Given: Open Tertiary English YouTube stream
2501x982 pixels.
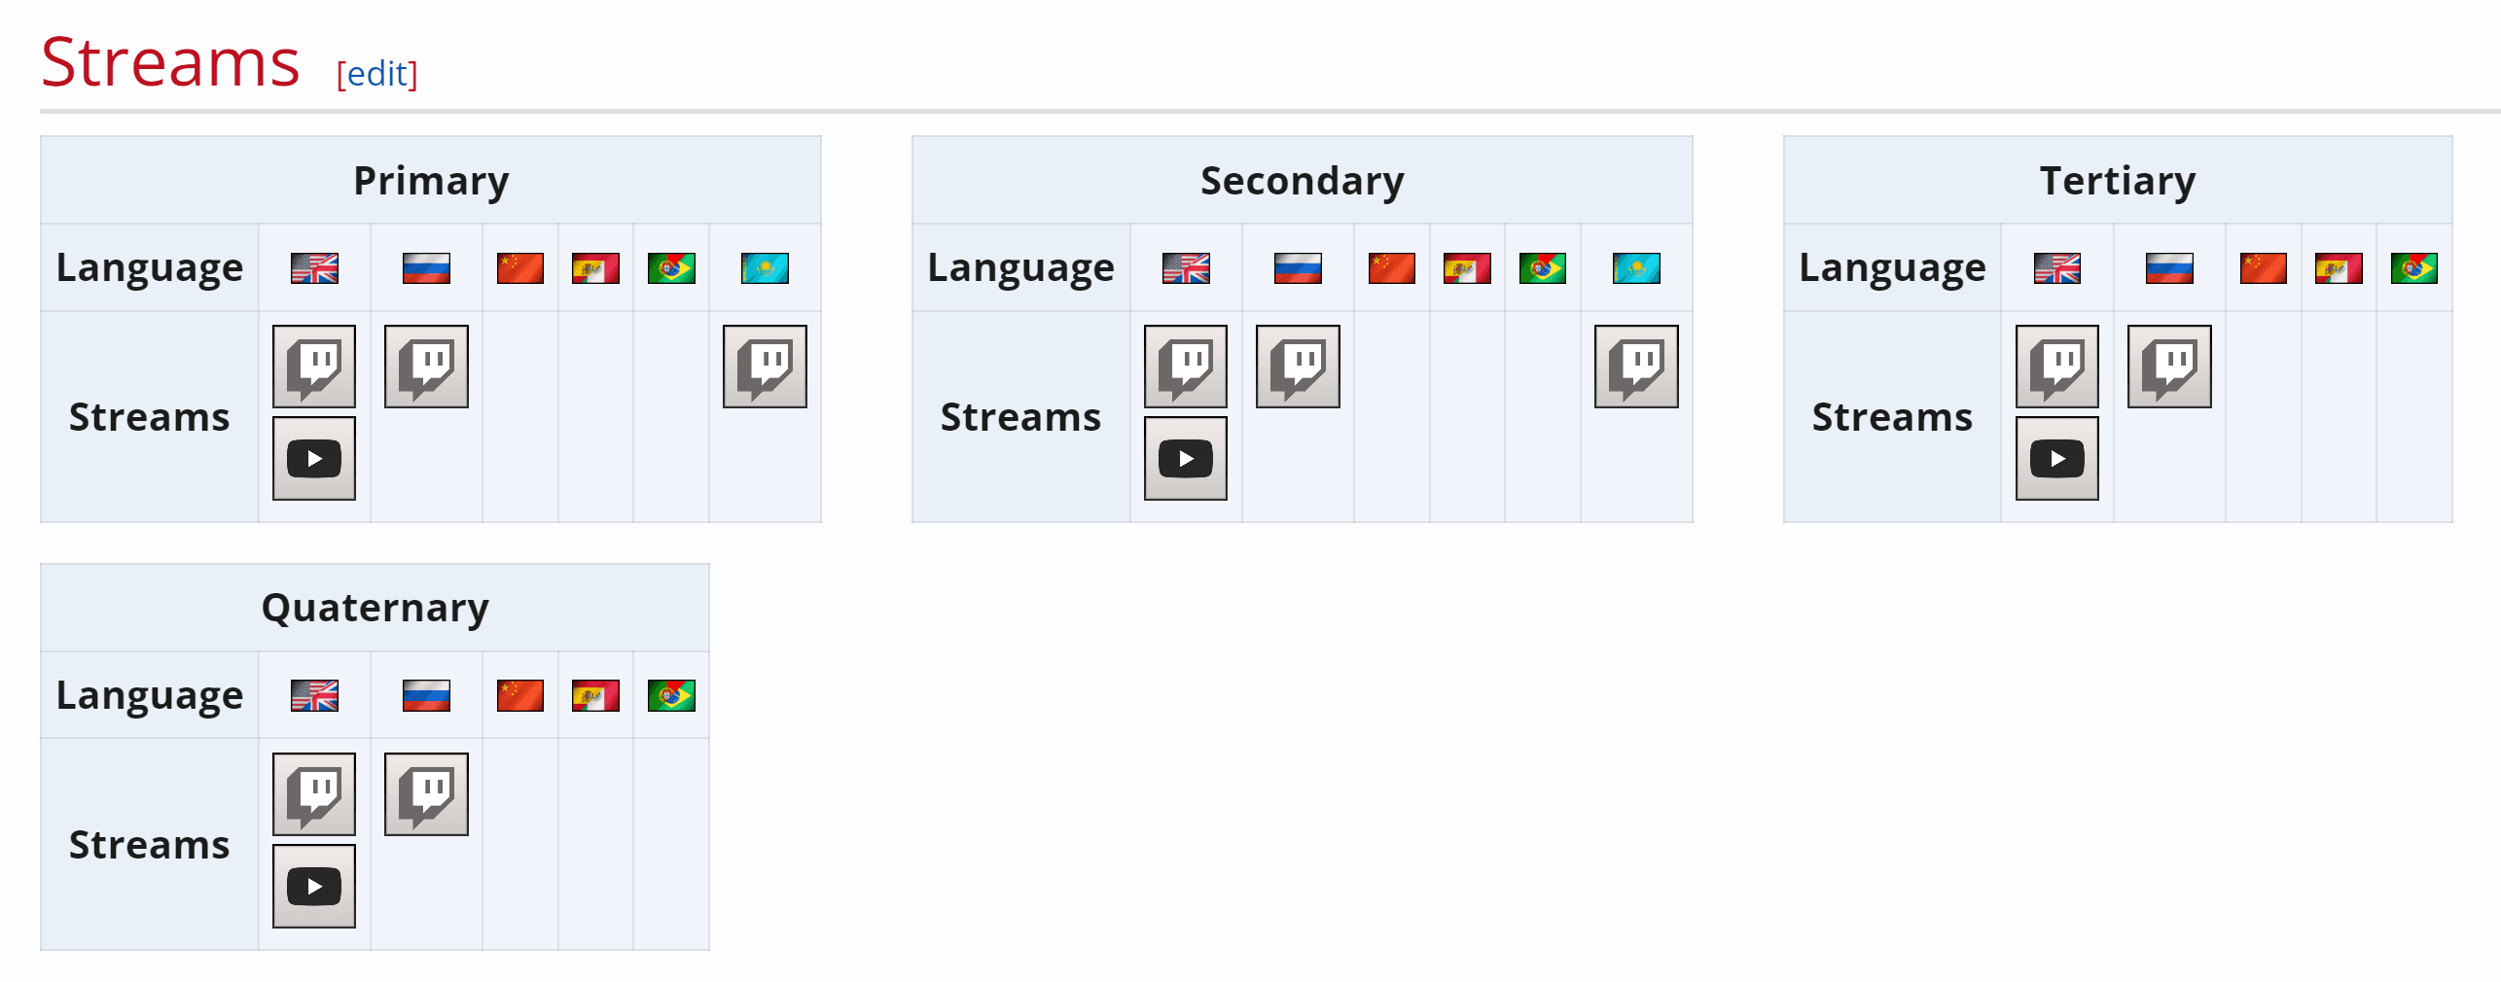Looking at the screenshot, I should point(2057,458).
